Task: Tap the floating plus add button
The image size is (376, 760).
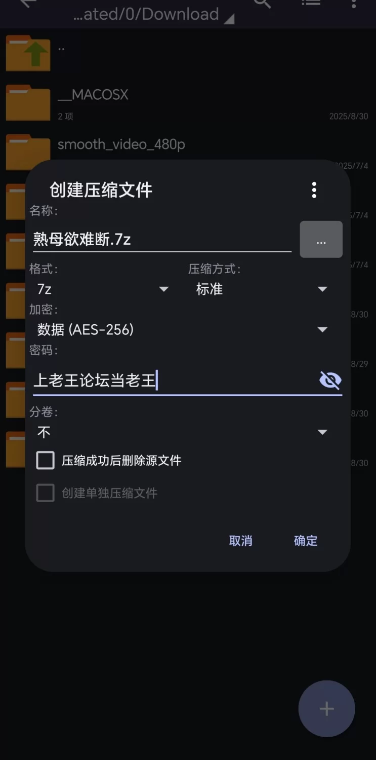Action: click(x=326, y=708)
